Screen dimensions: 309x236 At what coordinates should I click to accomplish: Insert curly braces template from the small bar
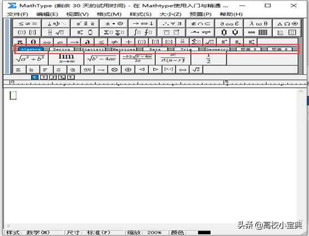(x=169, y=42)
